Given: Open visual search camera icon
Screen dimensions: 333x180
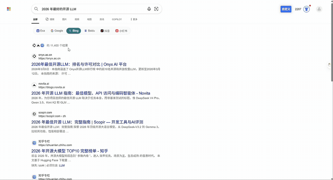Looking at the screenshot, I should coord(156,9).
